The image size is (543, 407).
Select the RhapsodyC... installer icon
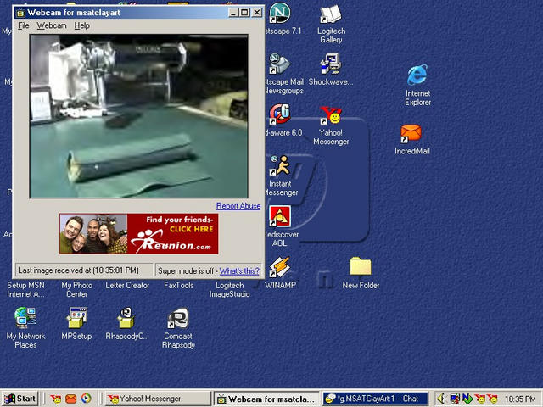click(x=126, y=318)
